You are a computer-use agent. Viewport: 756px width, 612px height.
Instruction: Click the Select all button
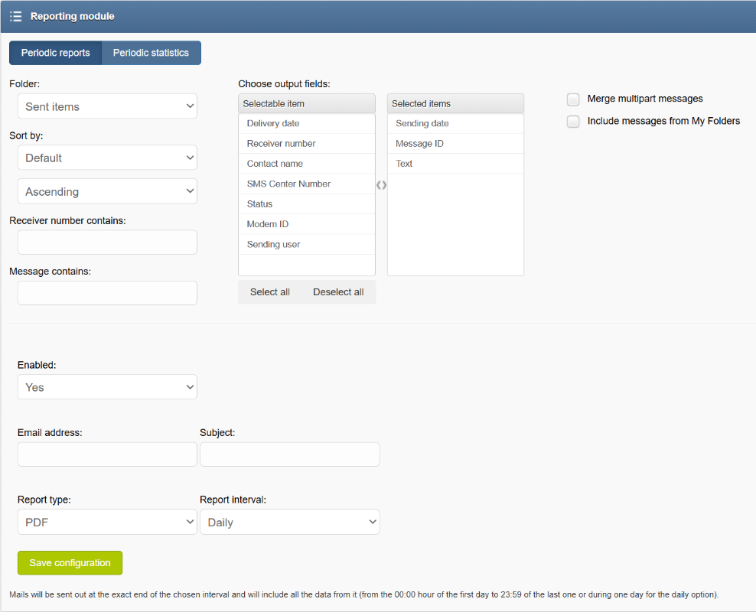click(x=270, y=292)
